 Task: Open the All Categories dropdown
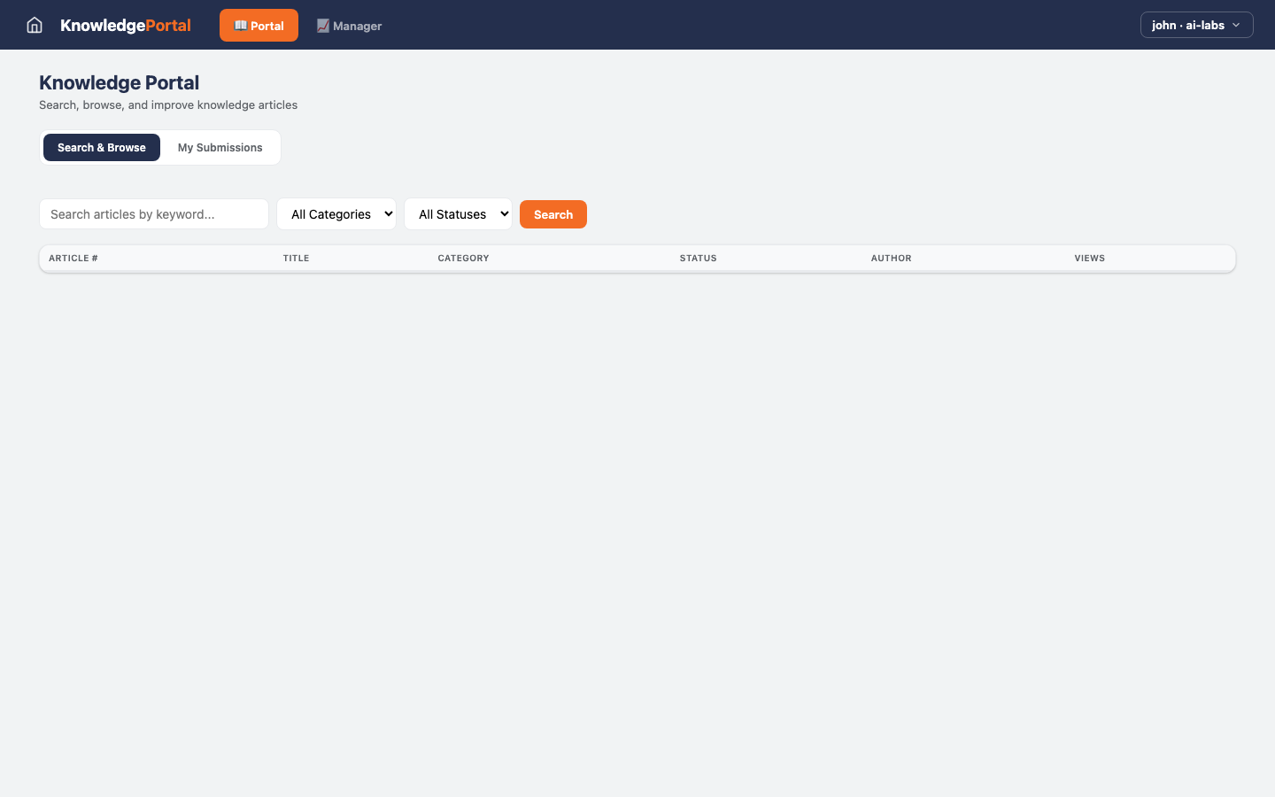(x=336, y=213)
